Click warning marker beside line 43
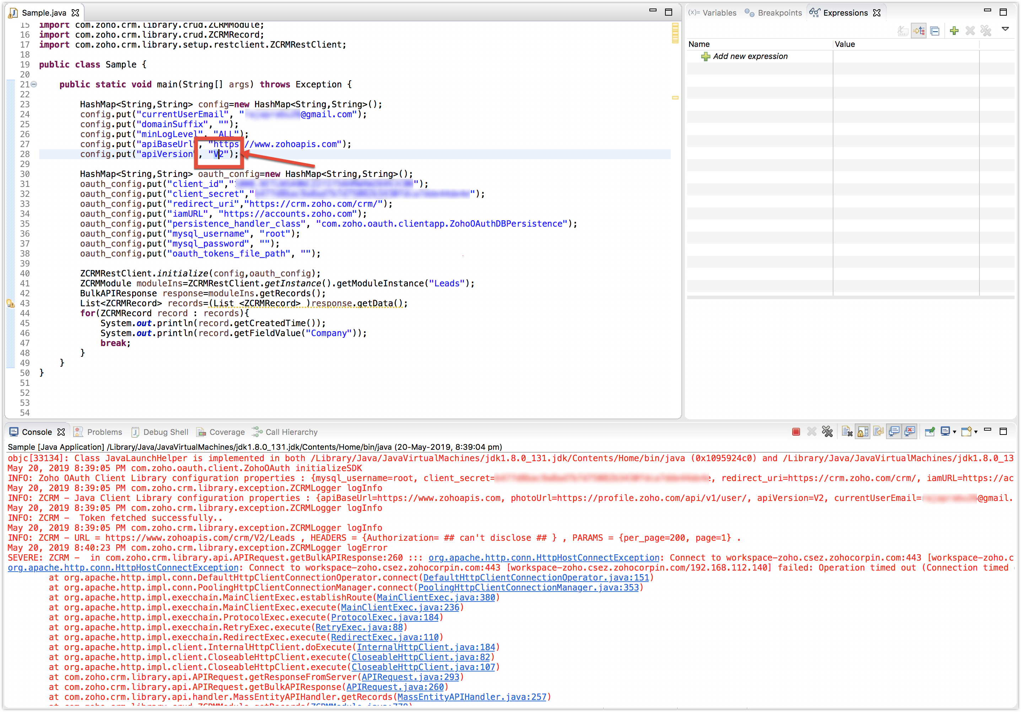The image size is (1021, 712). pyautogui.click(x=11, y=303)
